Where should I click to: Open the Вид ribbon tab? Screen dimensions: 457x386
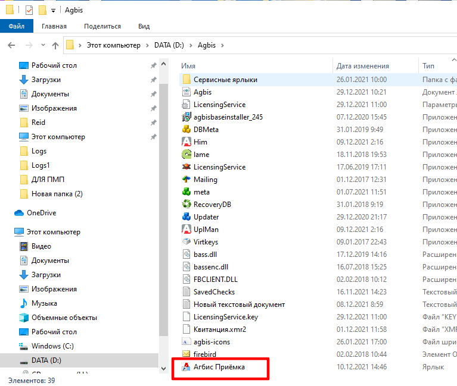144,26
